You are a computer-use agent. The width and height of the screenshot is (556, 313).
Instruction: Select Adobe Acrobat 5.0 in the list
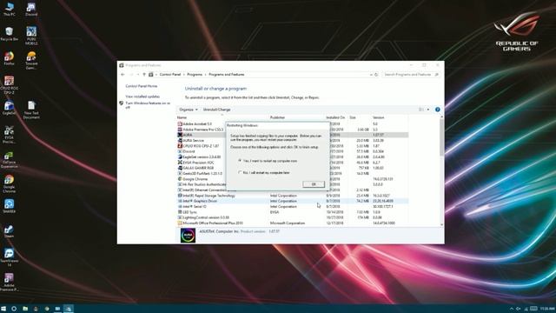click(x=197, y=123)
